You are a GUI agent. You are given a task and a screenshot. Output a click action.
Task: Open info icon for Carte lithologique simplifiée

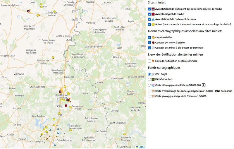204,85
